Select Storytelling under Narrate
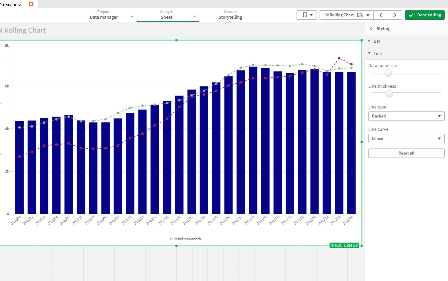The width and height of the screenshot is (448, 281). click(230, 17)
